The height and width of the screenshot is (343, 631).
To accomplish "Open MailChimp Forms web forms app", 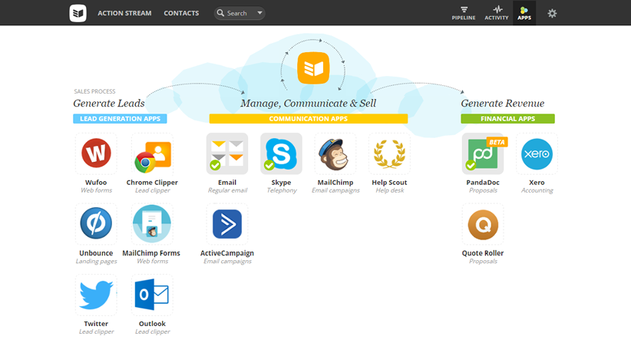I will pyautogui.click(x=152, y=223).
